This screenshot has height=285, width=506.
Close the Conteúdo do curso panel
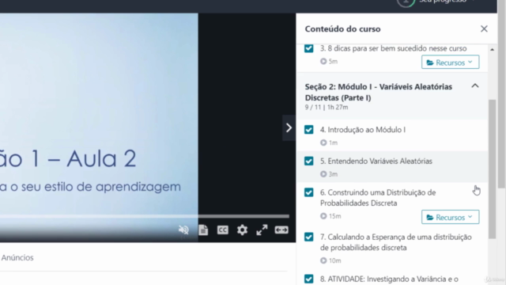tap(484, 28)
